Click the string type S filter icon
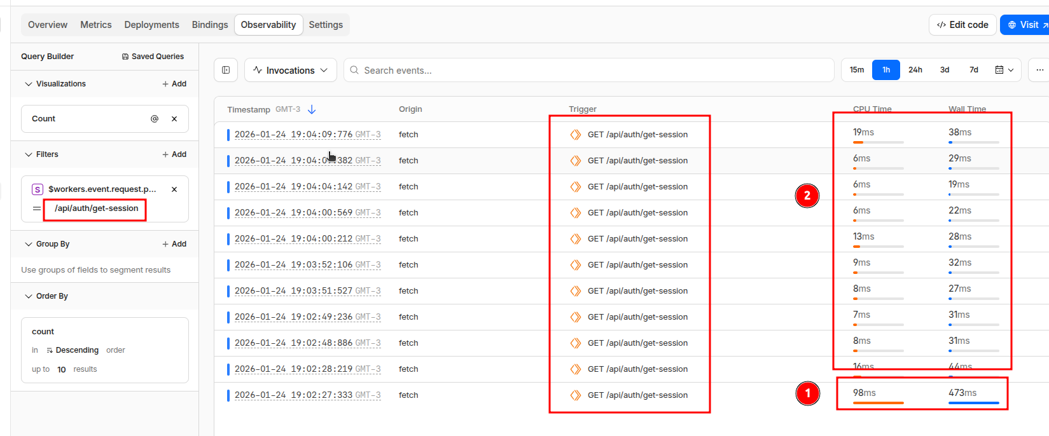The height and width of the screenshot is (436, 1049). [x=38, y=189]
